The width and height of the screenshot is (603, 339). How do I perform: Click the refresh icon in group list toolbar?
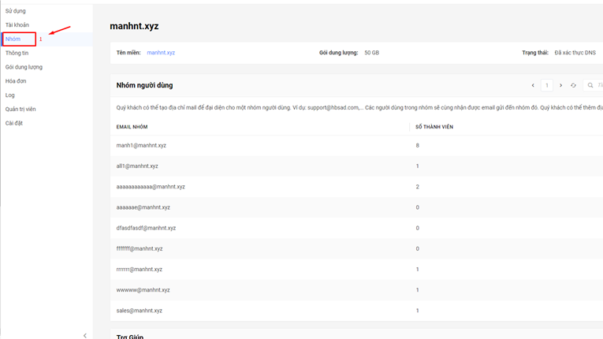573,85
